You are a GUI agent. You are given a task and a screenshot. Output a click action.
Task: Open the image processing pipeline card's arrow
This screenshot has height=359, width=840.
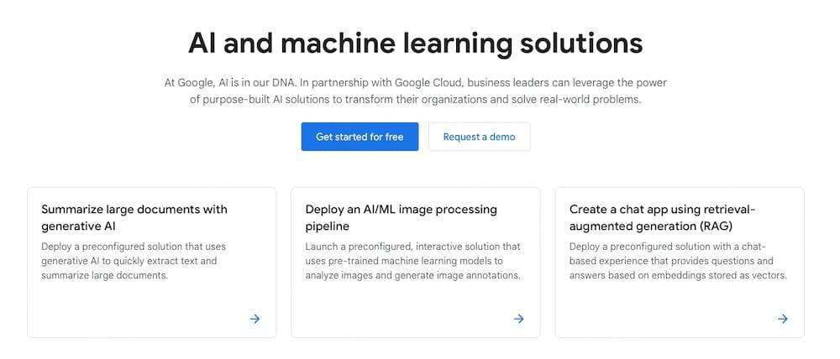[x=518, y=319]
